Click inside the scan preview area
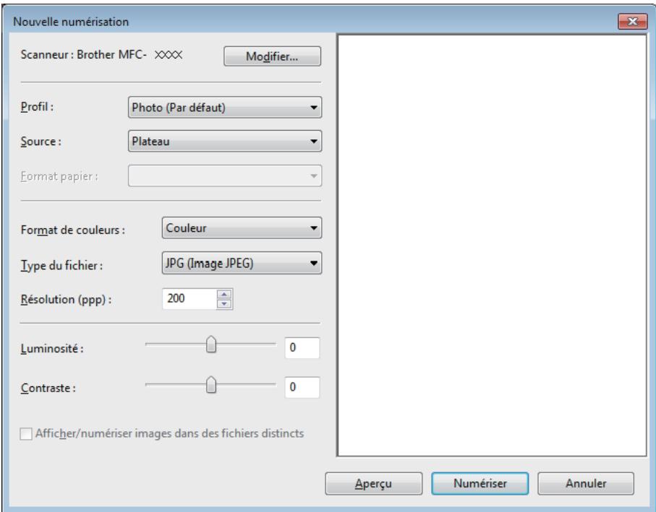656x512 pixels. [x=492, y=246]
